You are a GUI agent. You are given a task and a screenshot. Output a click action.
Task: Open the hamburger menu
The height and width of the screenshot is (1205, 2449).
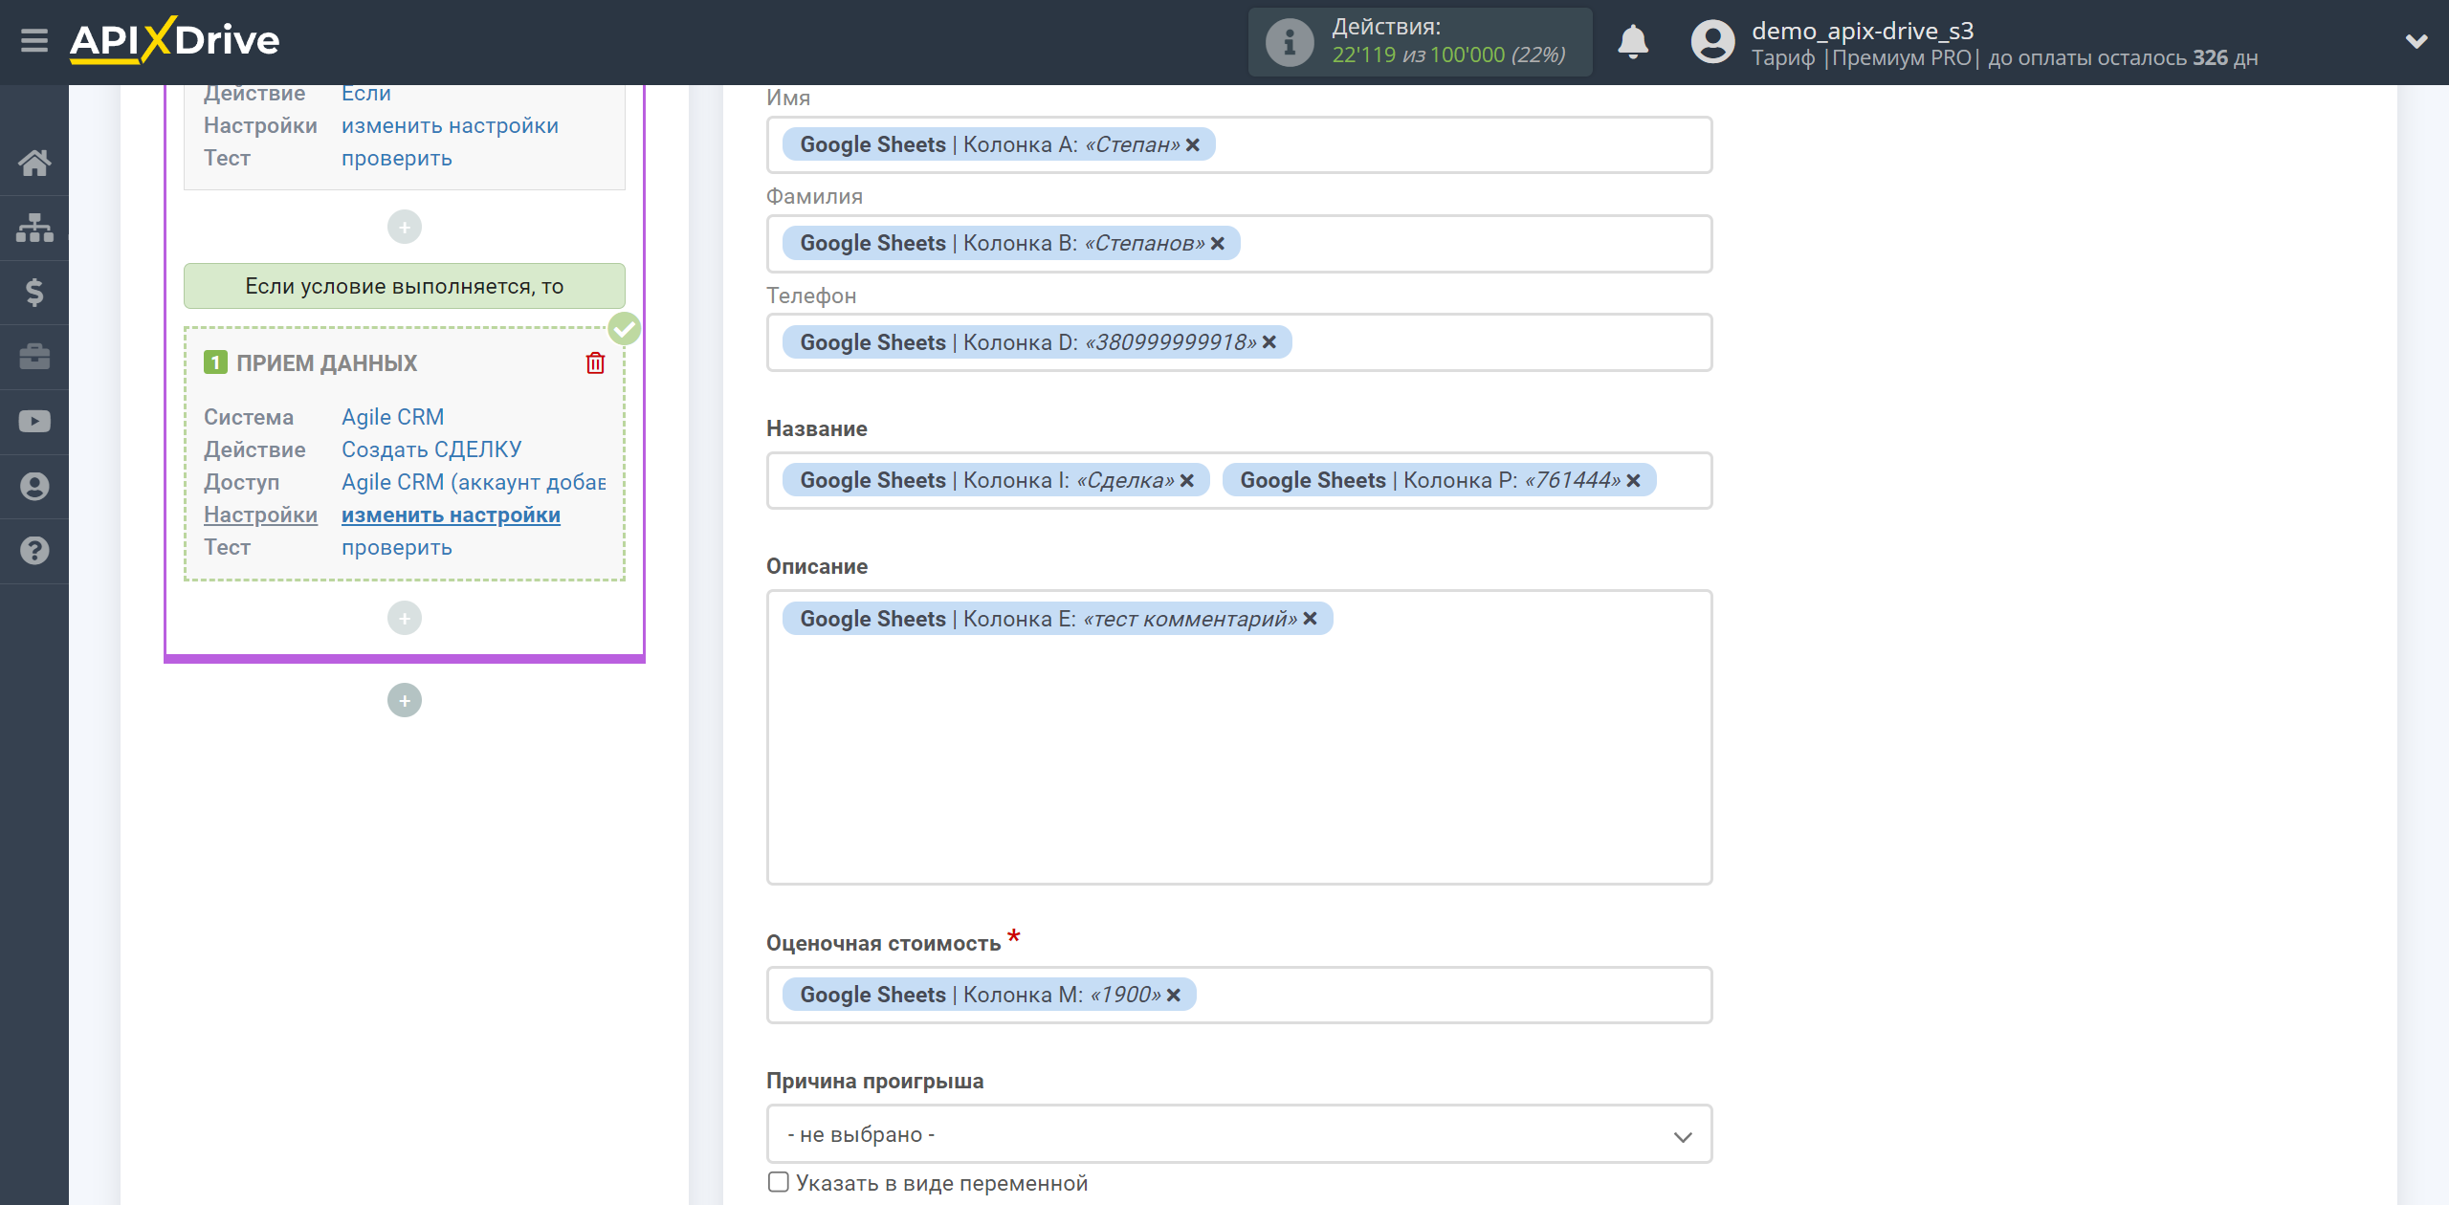coord(34,41)
